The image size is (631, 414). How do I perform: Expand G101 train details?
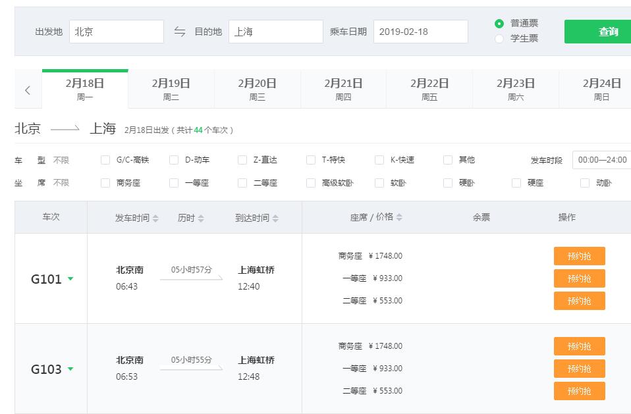click(x=70, y=278)
